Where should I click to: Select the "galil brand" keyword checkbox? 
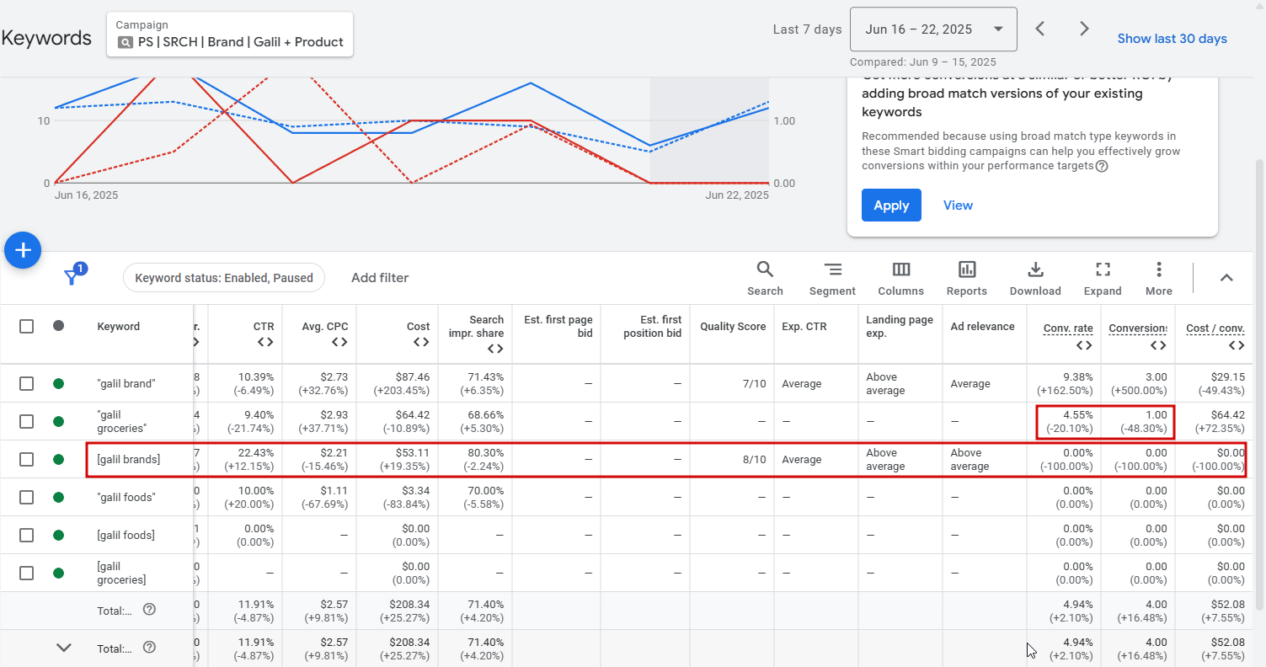[27, 383]
